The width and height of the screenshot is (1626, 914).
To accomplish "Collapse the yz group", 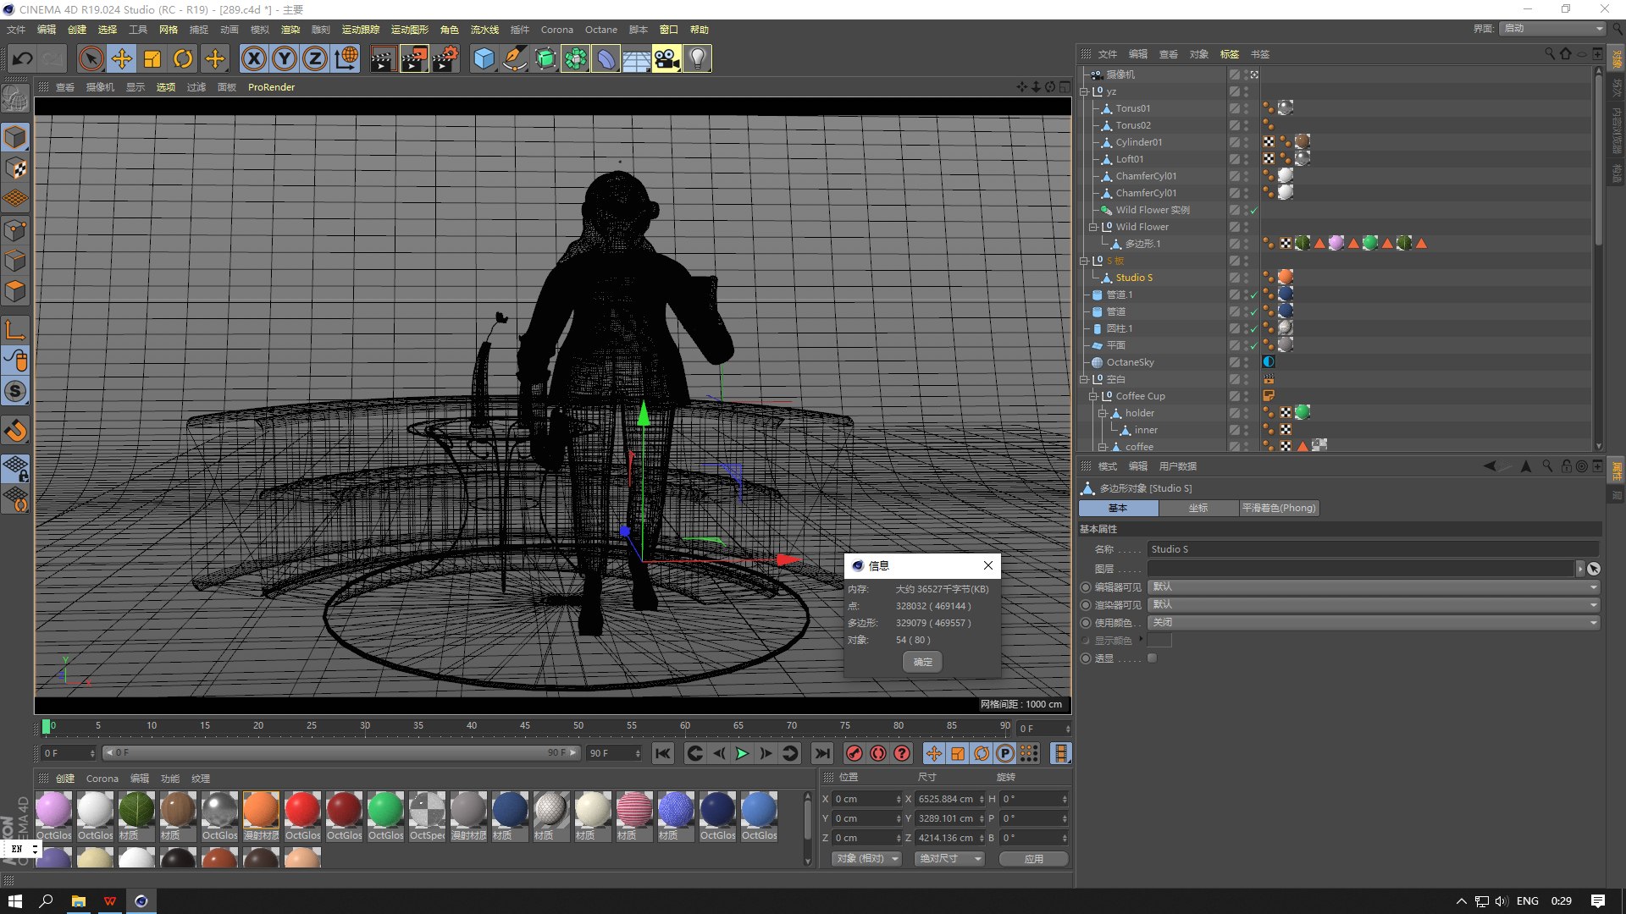I will click(x=1084, y=91).
